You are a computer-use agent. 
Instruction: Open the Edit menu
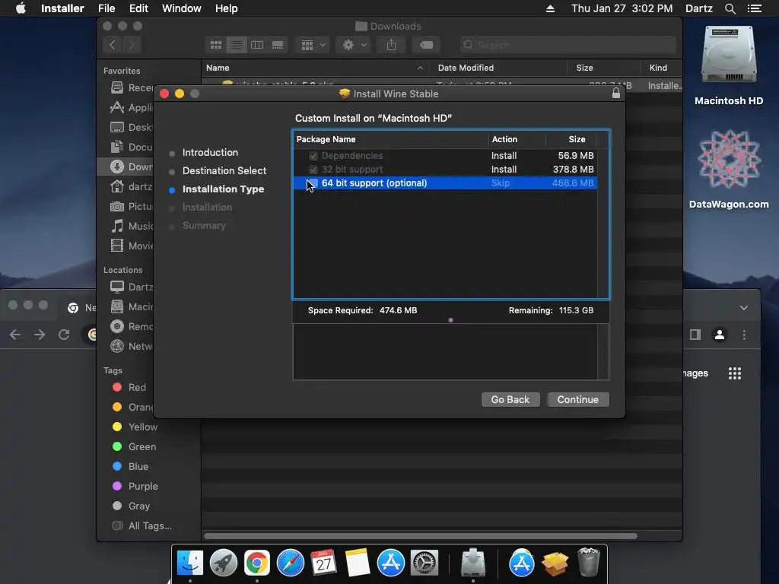tap(138, 8)
